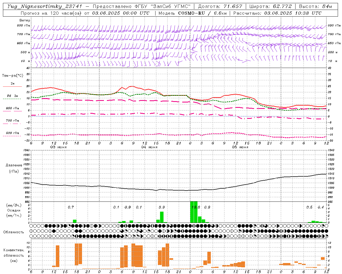Click the '05 июня' date label
The width and height of the screenshot is (342, 274).
240,147
